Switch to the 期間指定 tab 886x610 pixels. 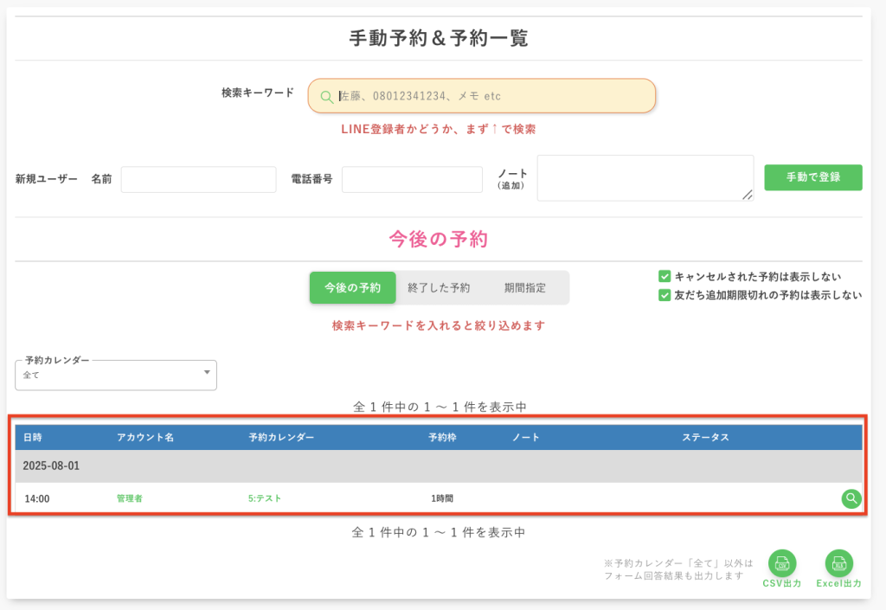coord(525,288)
